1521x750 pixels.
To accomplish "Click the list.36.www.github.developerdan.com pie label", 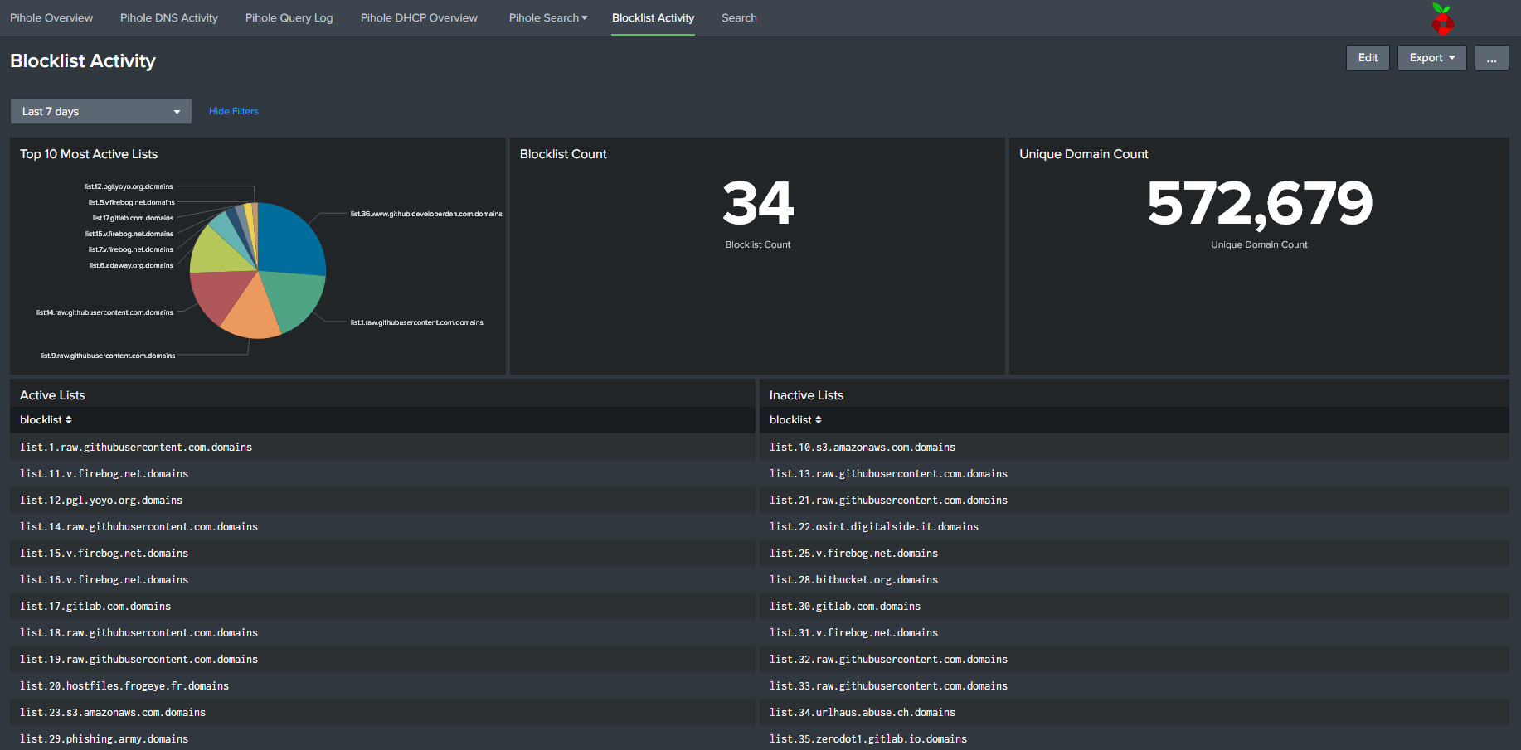I will pyautogui.click(x=426, y=214).
